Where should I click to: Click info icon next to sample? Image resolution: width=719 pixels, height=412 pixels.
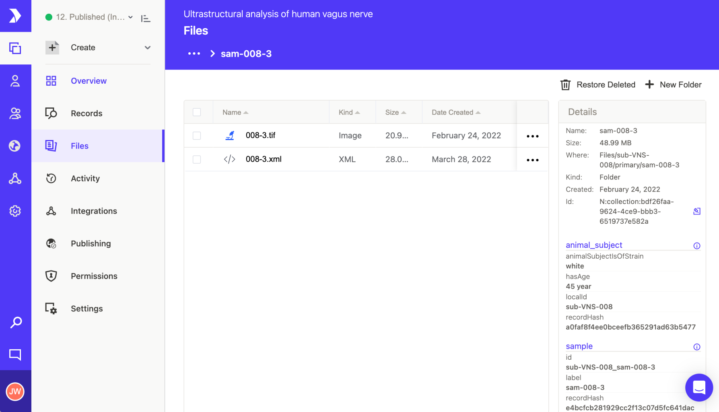697,347
